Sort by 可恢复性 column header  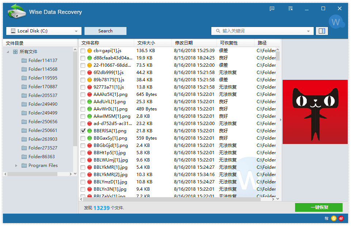pyautogui.click(x=235, y=43)
